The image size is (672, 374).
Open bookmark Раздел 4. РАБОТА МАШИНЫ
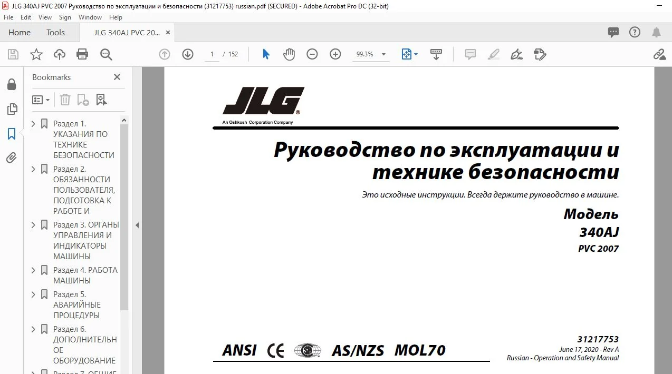coord(85,275)
